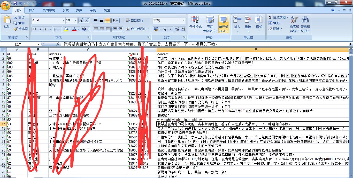Open Font group dialog launcher
Image resolution: width=353 pixels, height=178 pixels.
pos(89,37)
